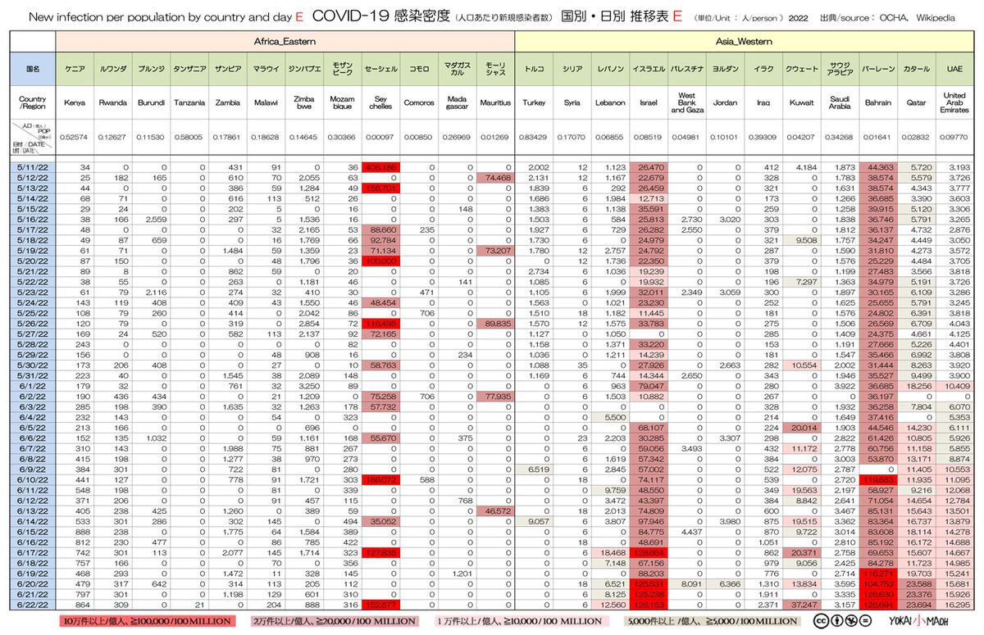Click the Asia_Western region header
Image resolution: width=984 pixels, height=635 pixels.
click(x=745, y=40)
